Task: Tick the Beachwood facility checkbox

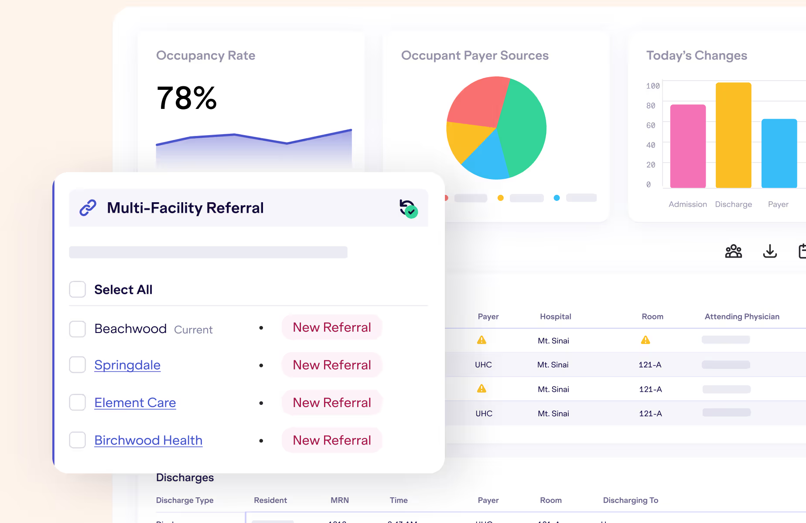Action: (x=78, y=329)
